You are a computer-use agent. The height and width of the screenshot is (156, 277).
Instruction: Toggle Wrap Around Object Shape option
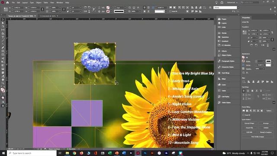pyautogui.click(x=252, y=91)
